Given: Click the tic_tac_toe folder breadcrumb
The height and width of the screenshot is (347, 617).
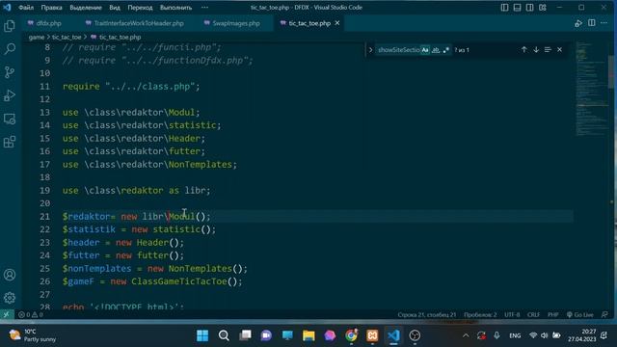Looking at the screenshot, I should click(67, 37).
